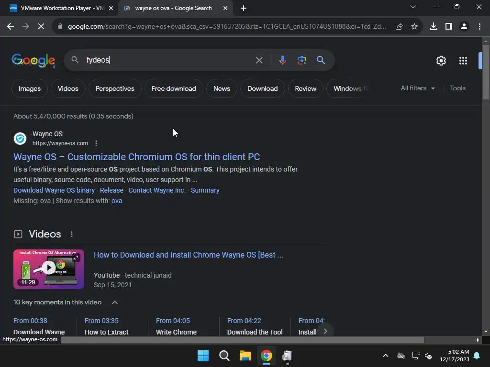Open the notifications bell in taskbar
This screenshot has width=490, height=367.
477,356
